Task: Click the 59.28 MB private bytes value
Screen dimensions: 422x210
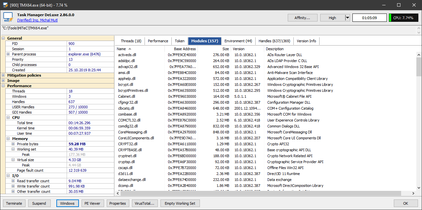Action: point(77,144)
